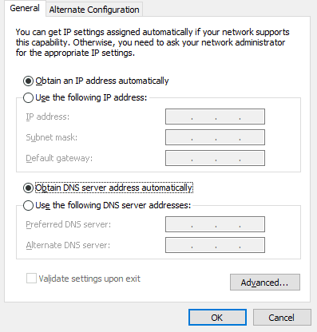Focus the Subnet mask input field

[x=215, y=137]
